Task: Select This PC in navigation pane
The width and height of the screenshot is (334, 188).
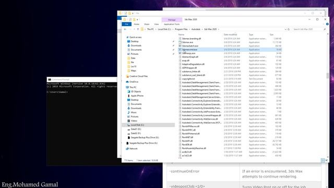Action: click(133, 87)
